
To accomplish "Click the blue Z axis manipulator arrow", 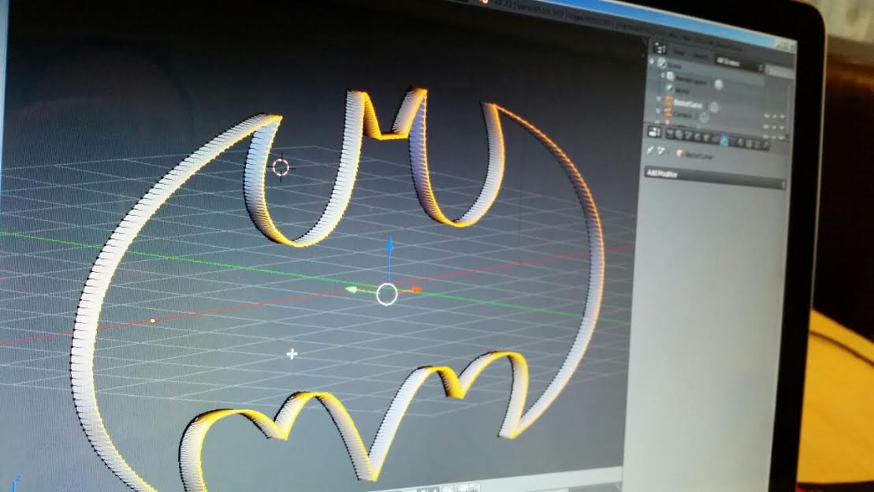I will pyautogui.click(x=390, y=244).
